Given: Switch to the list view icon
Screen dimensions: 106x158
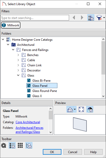Looking at the screenshot, I should 12,145.
